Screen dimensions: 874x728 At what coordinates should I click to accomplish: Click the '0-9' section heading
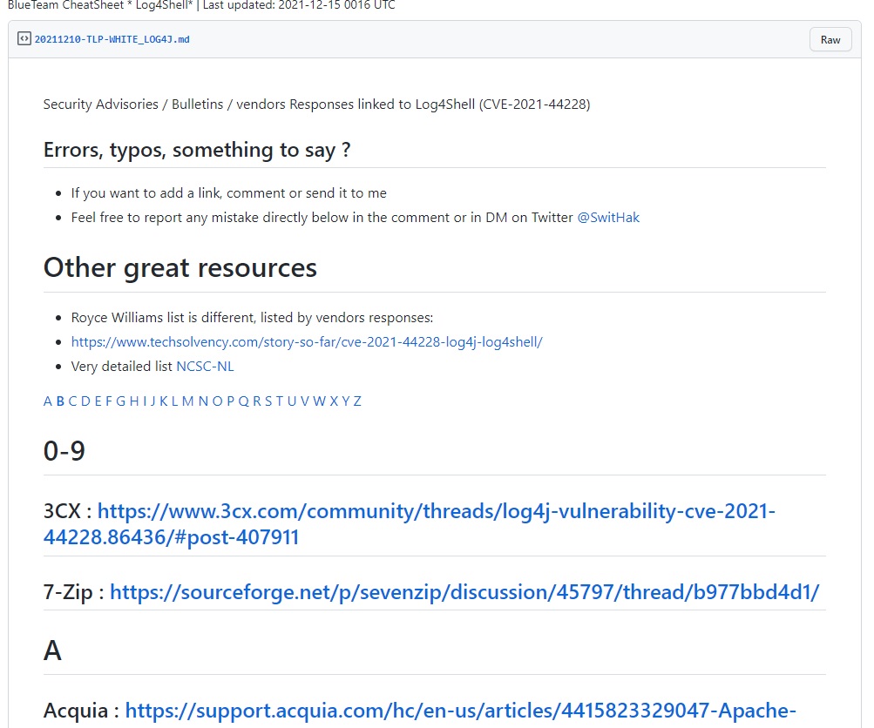[64, 451]
